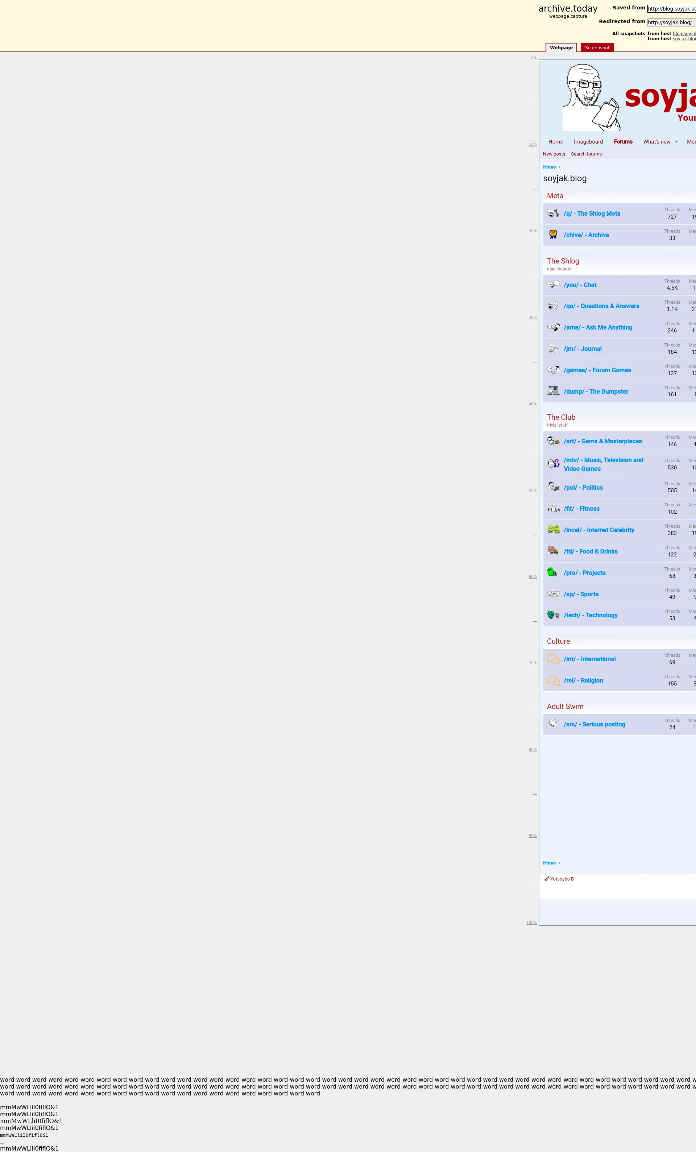Open the /pol/ - Politics board link
Image resolution: width=696 pixels, height=1152 pixels.
[583, 488]
